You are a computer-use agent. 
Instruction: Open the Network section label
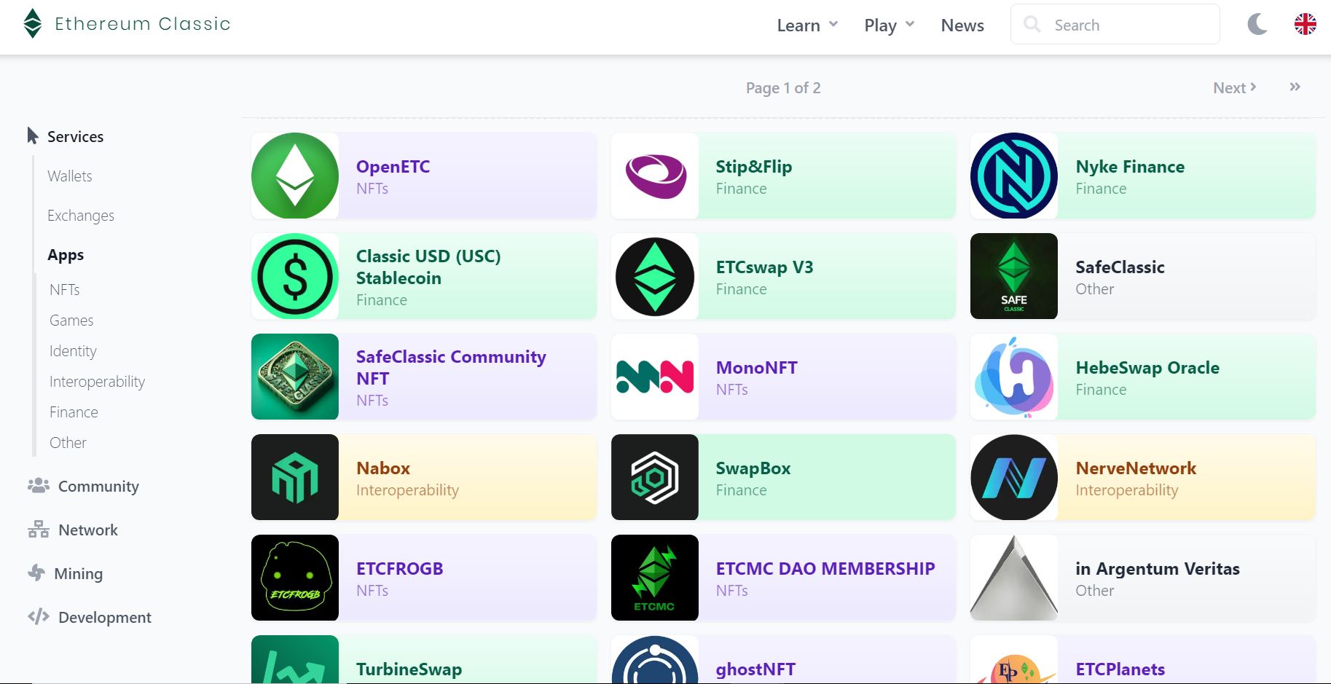[x=87, y=530]
